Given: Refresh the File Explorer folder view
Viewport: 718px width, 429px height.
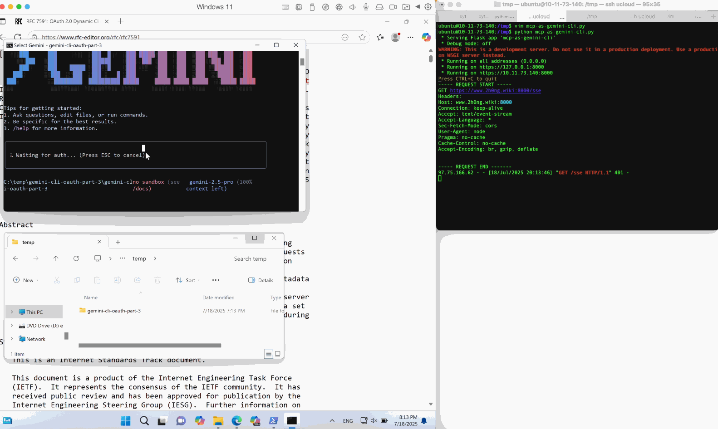Looking at the screenshot, I should click(76, 258).
